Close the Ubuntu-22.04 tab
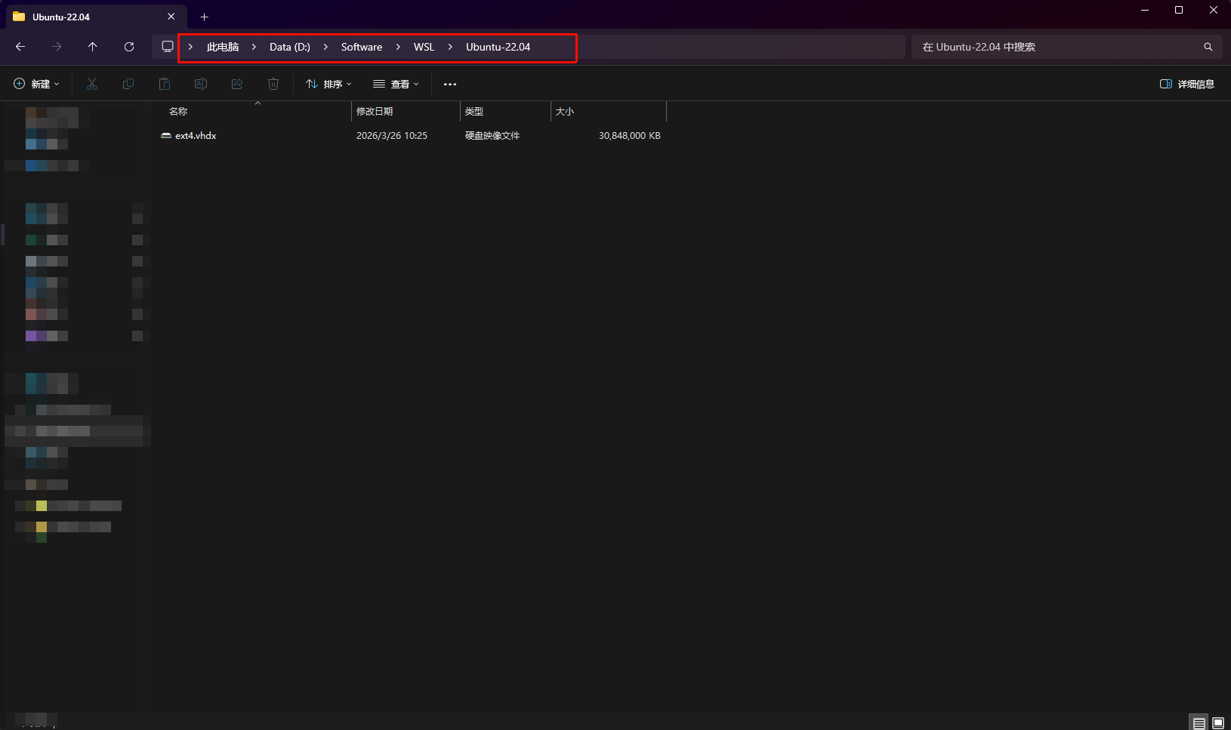 (x=171, y=17)
